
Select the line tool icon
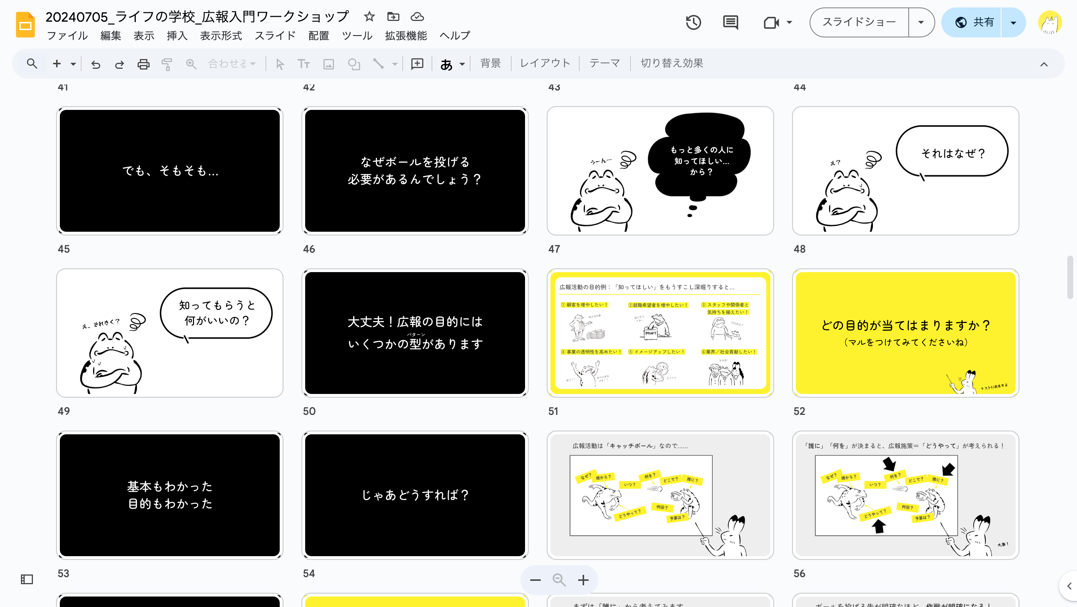pos(378,64)
